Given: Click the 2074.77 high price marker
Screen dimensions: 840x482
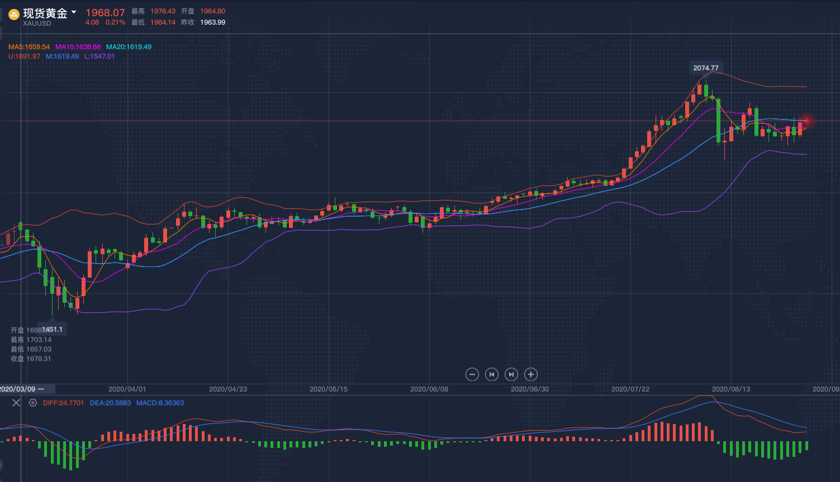Looking at the screenshot, I should click(x=706, y=68).
